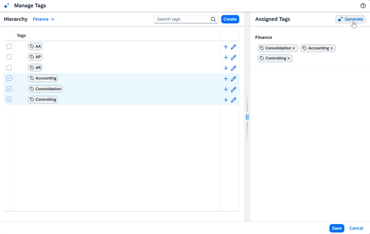This screenshot has width=370, height=234.
Task: Open the help icon in the title bar
Action: [363, 6]
